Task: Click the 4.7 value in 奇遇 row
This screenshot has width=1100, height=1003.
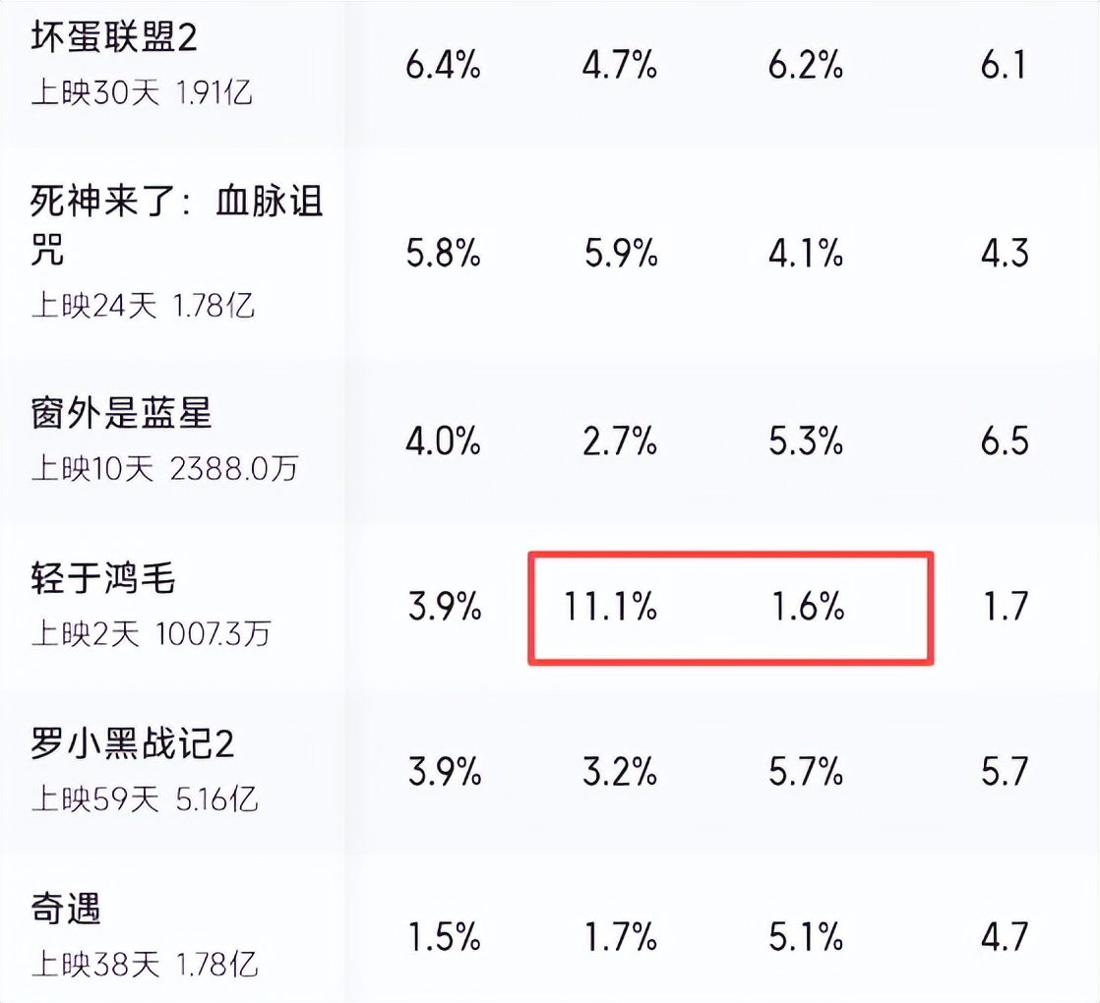Action: 1005,937
